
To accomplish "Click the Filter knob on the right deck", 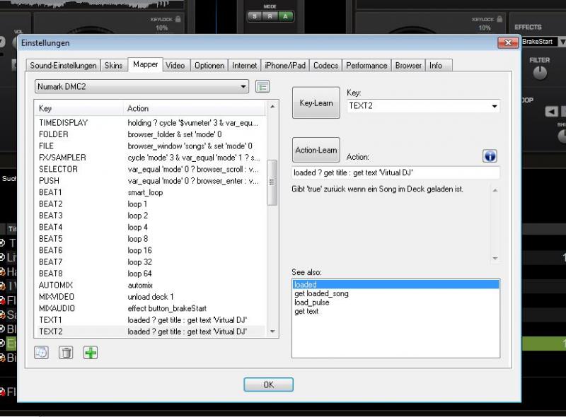I will pyautogui.click(x=540, y=73).
